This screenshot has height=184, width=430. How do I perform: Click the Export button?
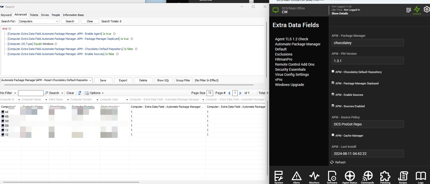[x=123, y=80]
